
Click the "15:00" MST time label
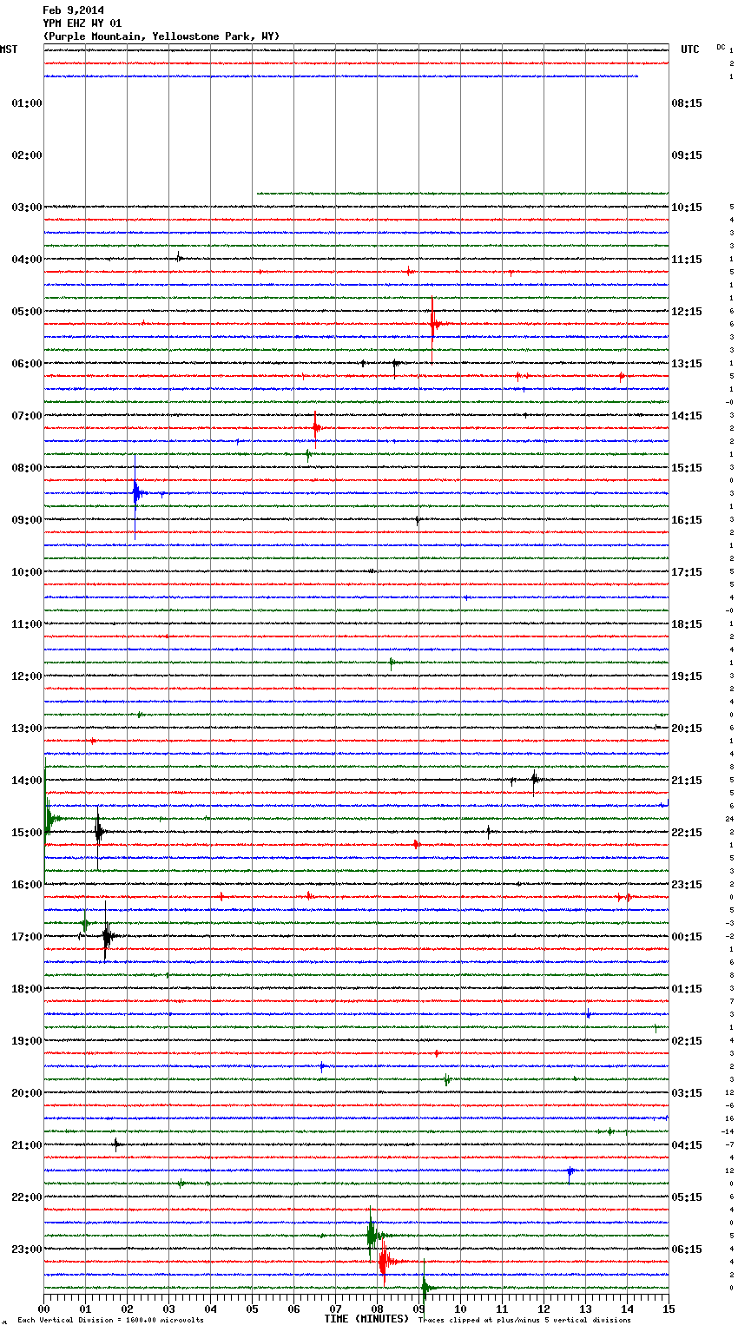(x=26, y=833)
